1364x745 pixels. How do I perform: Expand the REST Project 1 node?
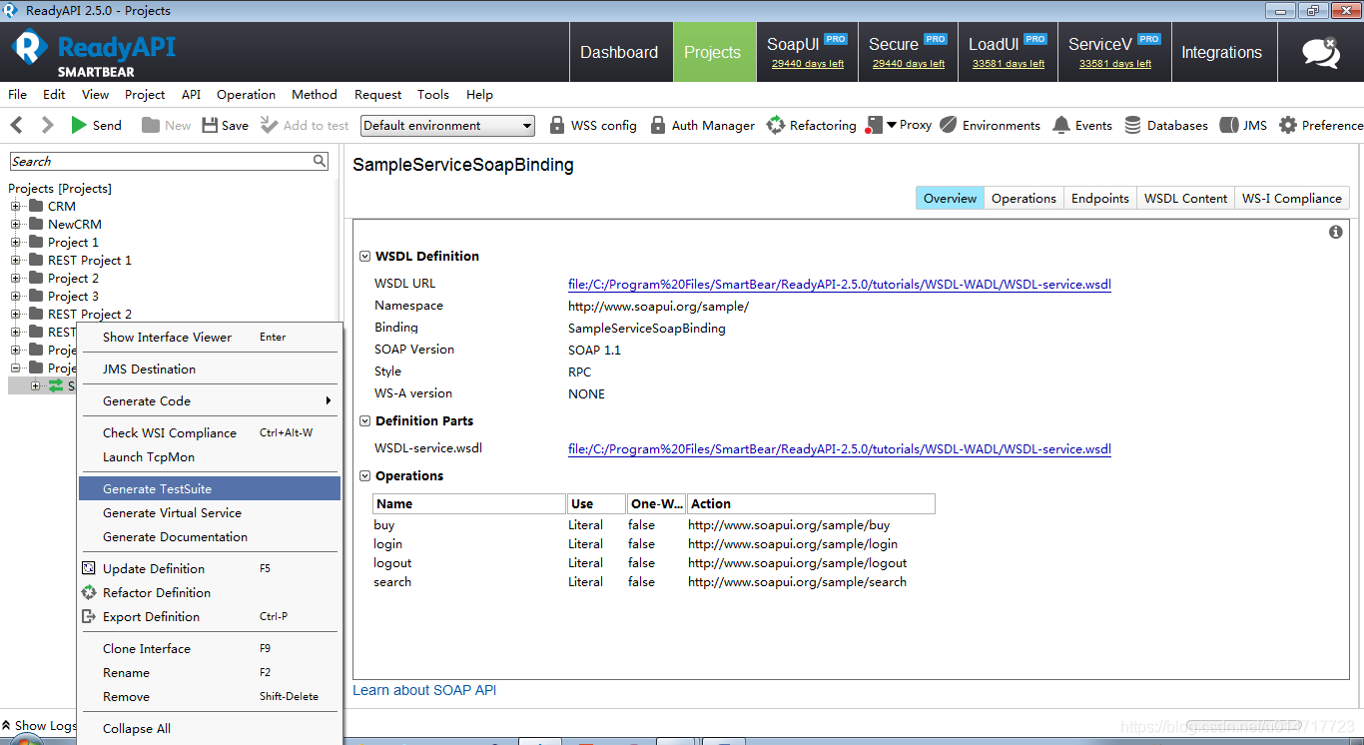16,261
